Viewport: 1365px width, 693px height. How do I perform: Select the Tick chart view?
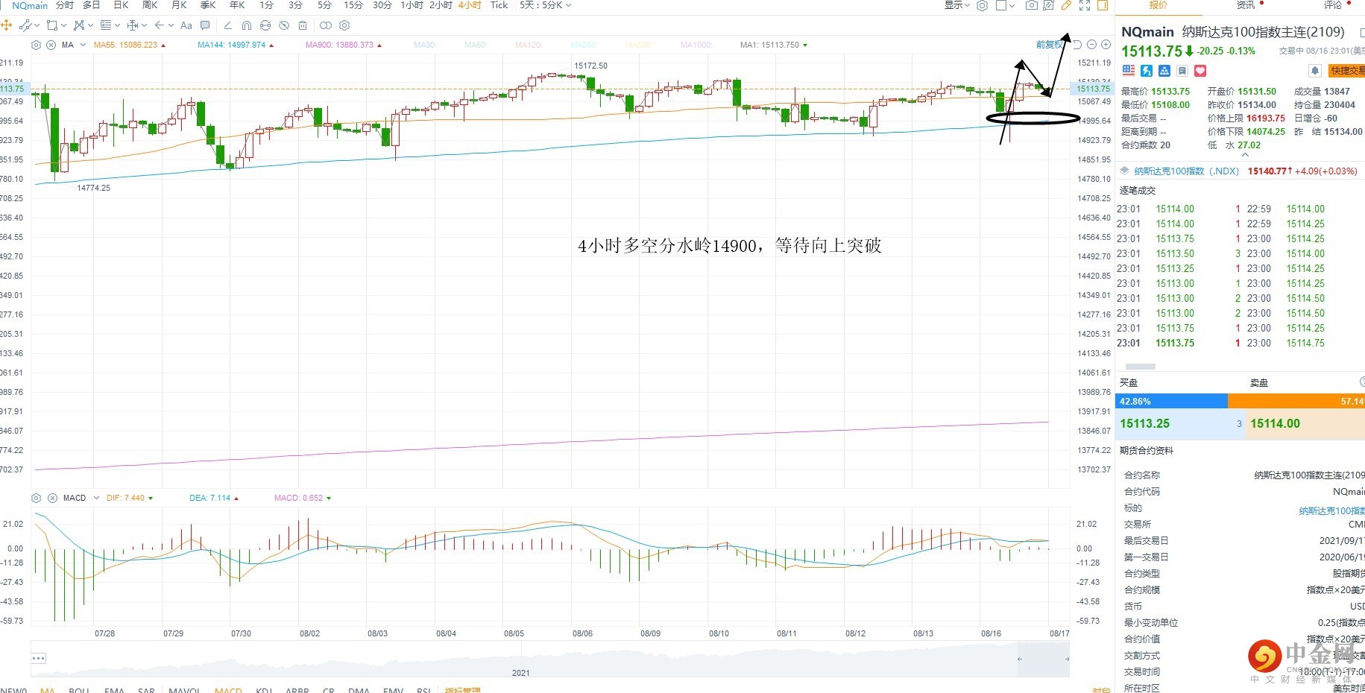(x=499, y=5)
